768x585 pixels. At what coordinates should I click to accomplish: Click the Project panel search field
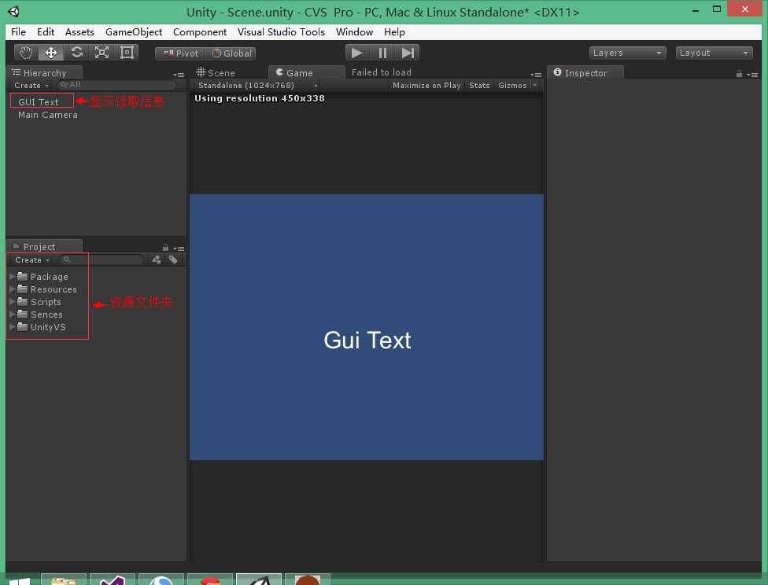[104, 259]
